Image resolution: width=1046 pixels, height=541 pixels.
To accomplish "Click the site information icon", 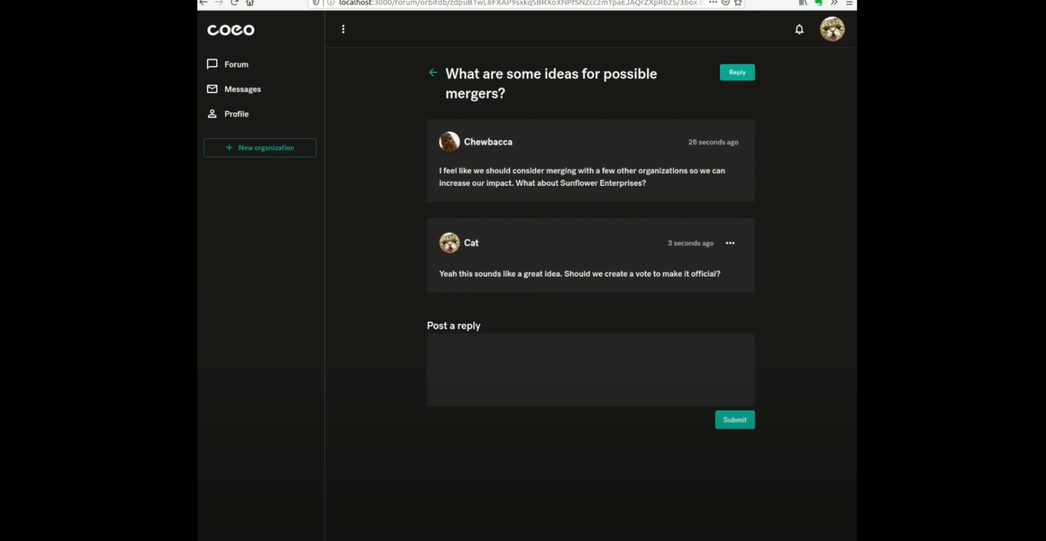I will point(331,3).
